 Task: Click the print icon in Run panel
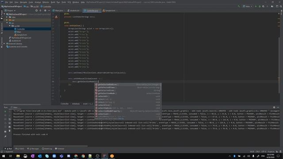[10, 127]
